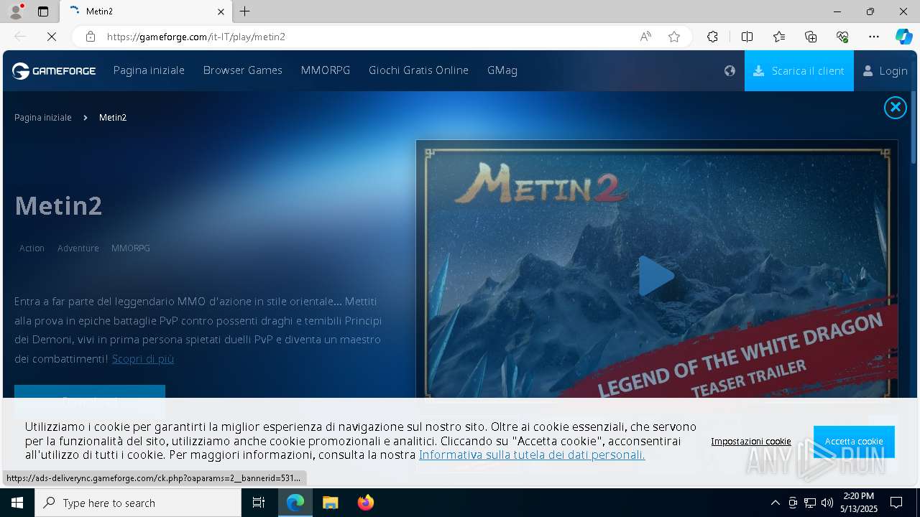Click the globe language selector icon

pos(730,70)
